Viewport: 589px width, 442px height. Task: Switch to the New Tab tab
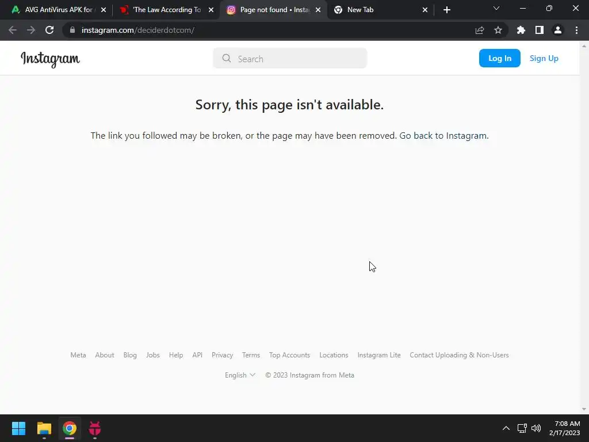pos(380,10)
